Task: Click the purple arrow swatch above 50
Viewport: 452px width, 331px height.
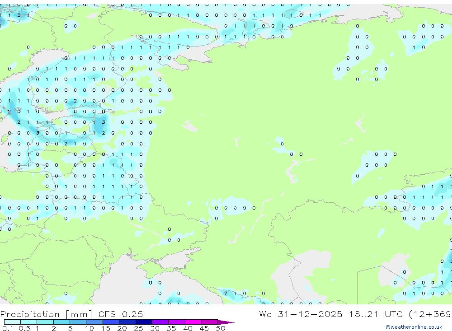Action: click(226, 322)
